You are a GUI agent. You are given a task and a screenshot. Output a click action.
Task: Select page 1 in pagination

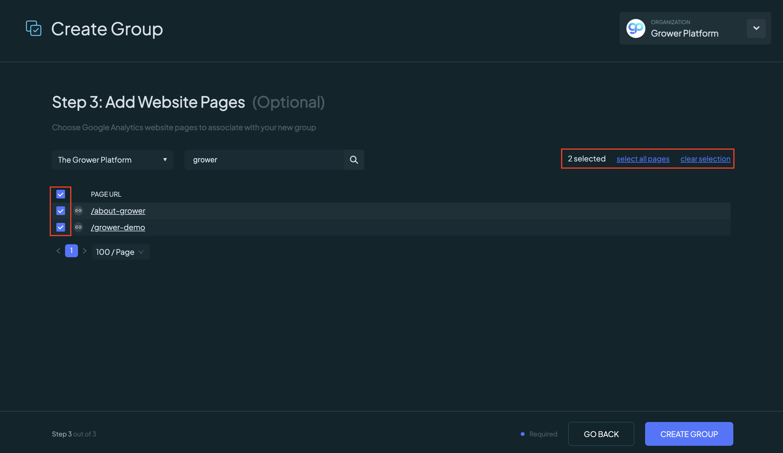click(71, 250)
